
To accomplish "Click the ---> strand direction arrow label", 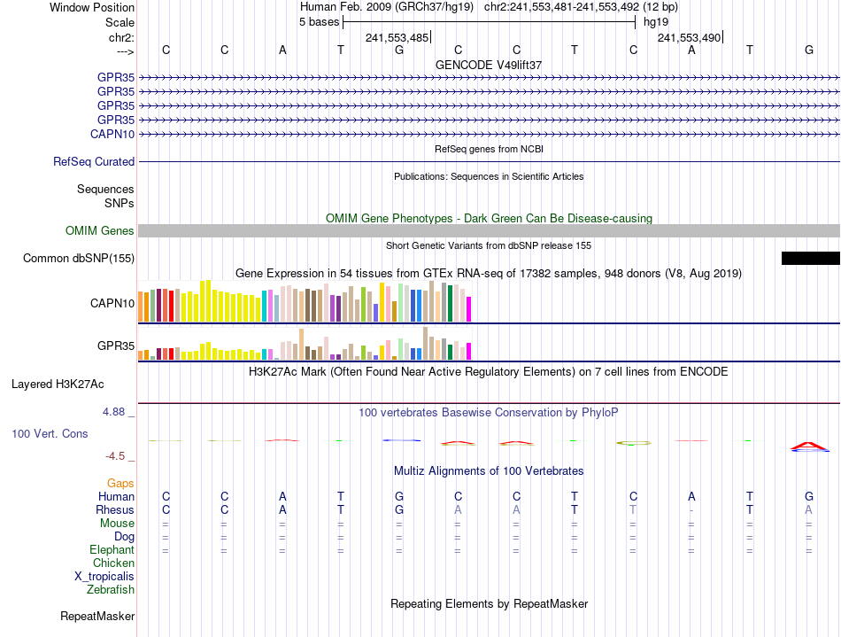I will point(125,52).
